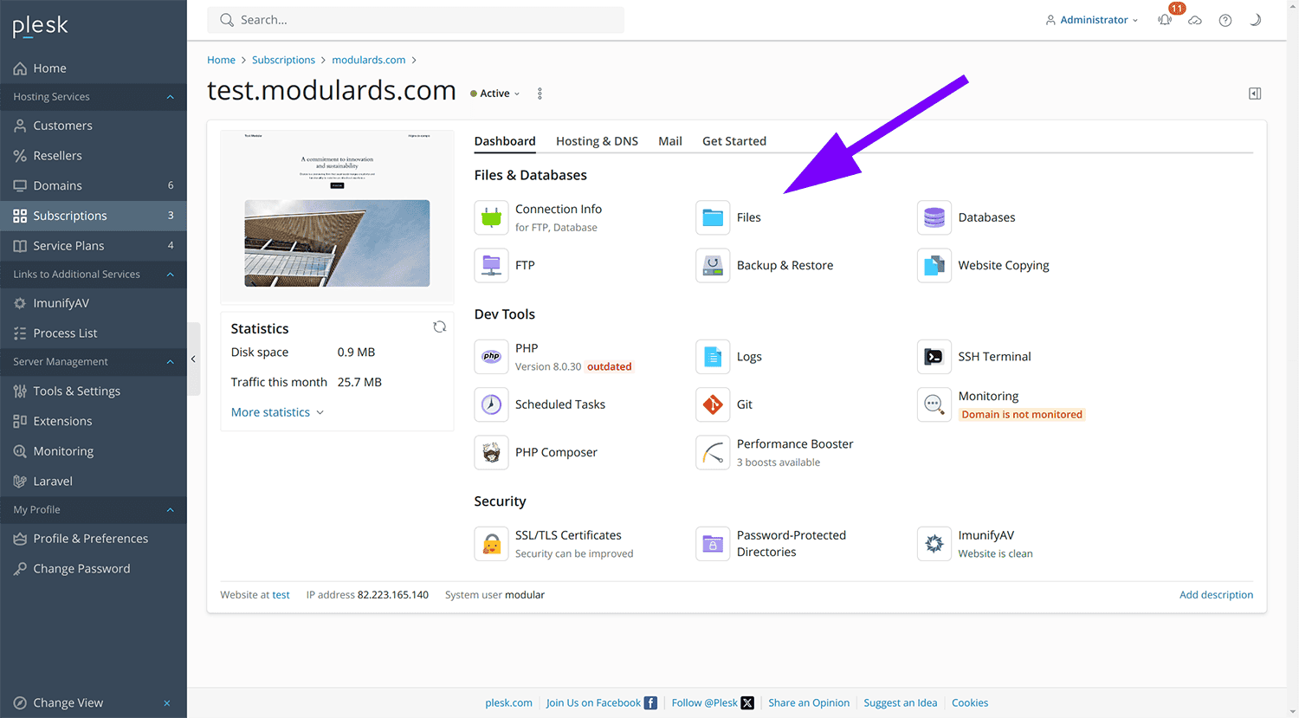Viewport: 1299px width, 718px height.
Task: Open the Active status dropdown
Action: [x=495, y=94]
